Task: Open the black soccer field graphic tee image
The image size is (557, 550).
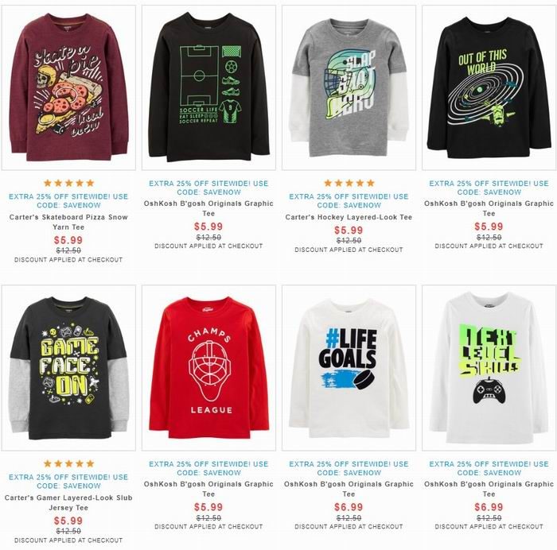Action: (208, 87)
